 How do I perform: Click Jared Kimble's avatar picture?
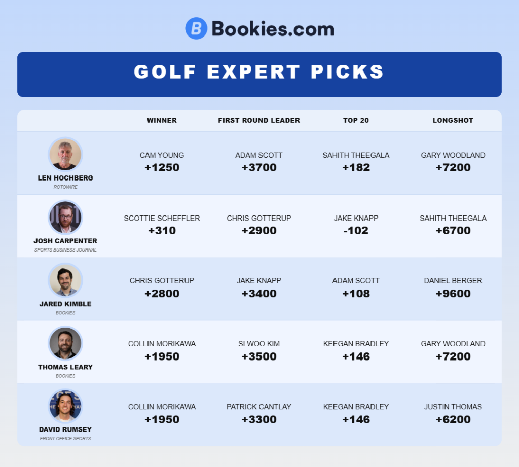[x=65, y=280]
